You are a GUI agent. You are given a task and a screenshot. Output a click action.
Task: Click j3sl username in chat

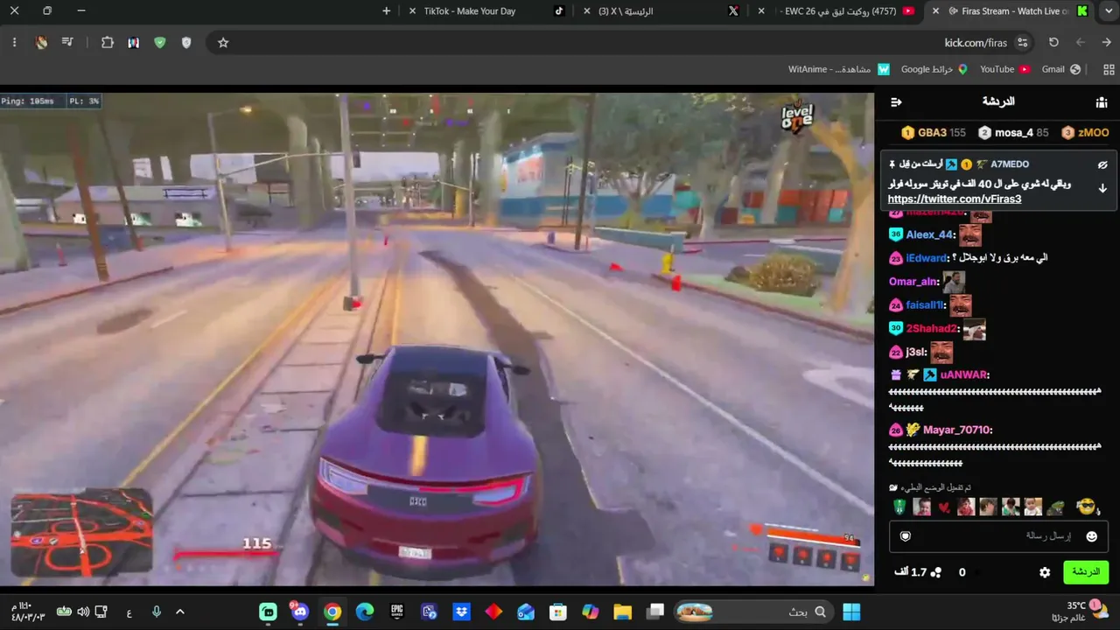(915, 352)
